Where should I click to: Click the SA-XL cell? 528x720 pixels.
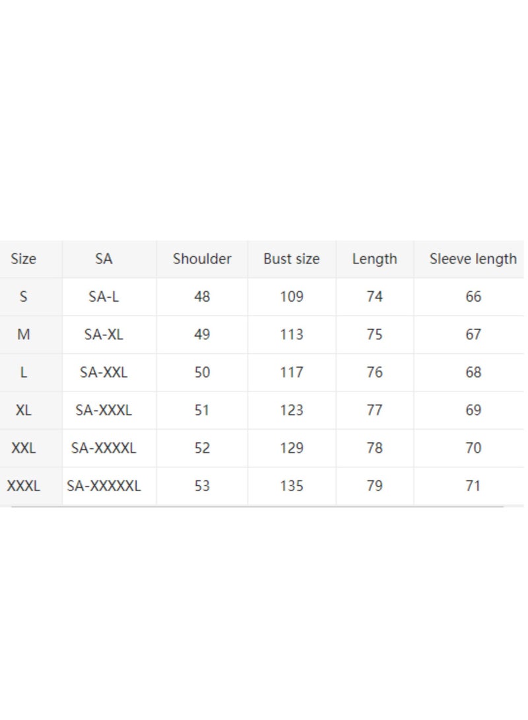pos(104,335)
